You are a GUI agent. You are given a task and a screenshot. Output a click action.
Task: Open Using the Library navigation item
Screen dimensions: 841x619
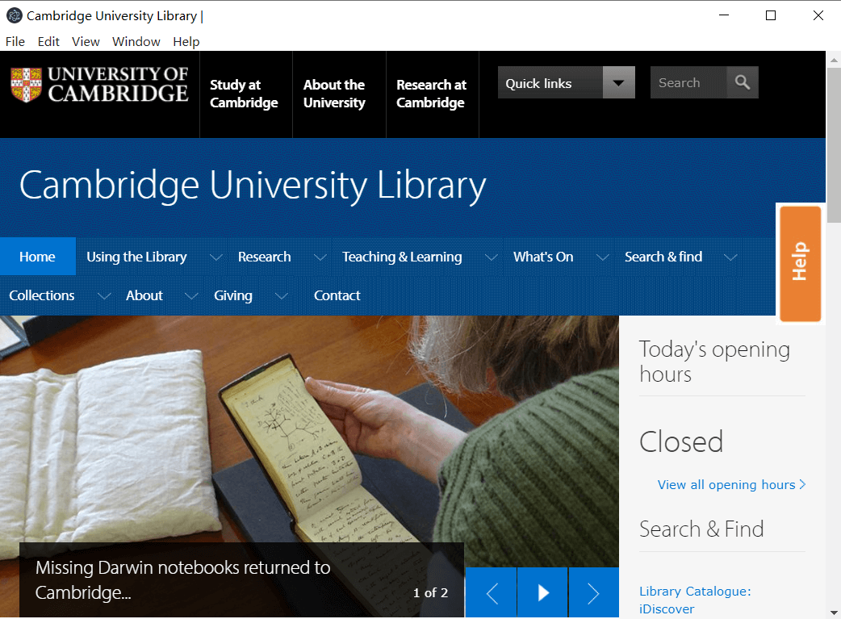[136, 257]
